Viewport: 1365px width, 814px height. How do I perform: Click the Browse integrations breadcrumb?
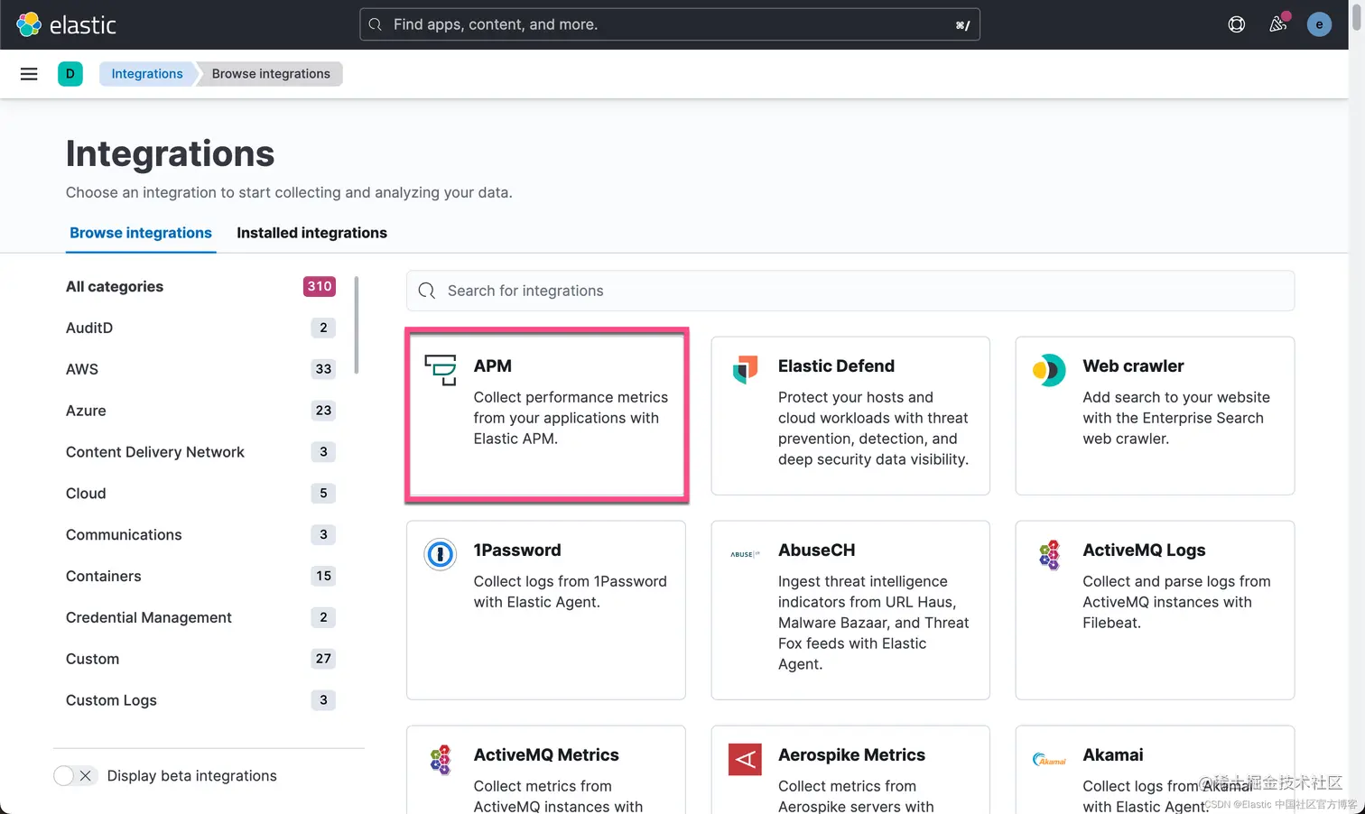point(271,74)
